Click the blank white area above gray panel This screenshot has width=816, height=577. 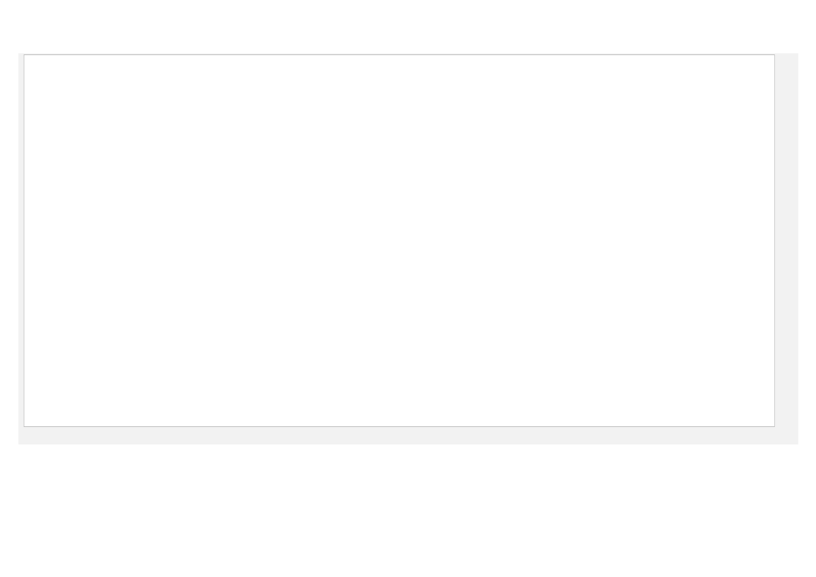tap(408, 26)
